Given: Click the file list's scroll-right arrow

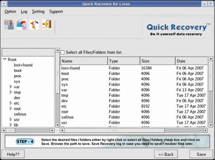Looking at the screenshot, I should pyautogui.click(x=205, y=130).
